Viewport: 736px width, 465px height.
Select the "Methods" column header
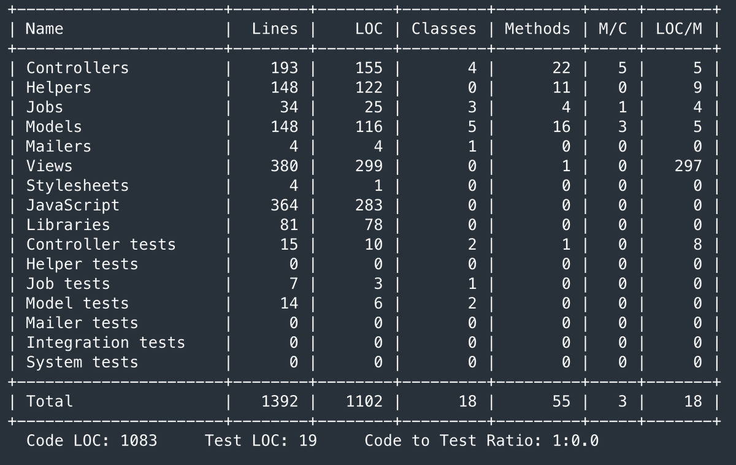pos(537,29)
